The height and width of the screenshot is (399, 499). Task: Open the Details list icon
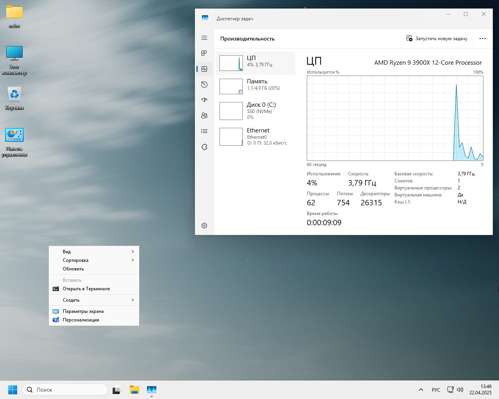click(204, 131)
